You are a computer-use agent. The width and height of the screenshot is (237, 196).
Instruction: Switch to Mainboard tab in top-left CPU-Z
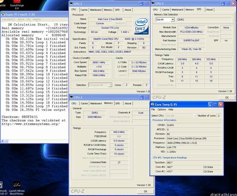(96, 10)
